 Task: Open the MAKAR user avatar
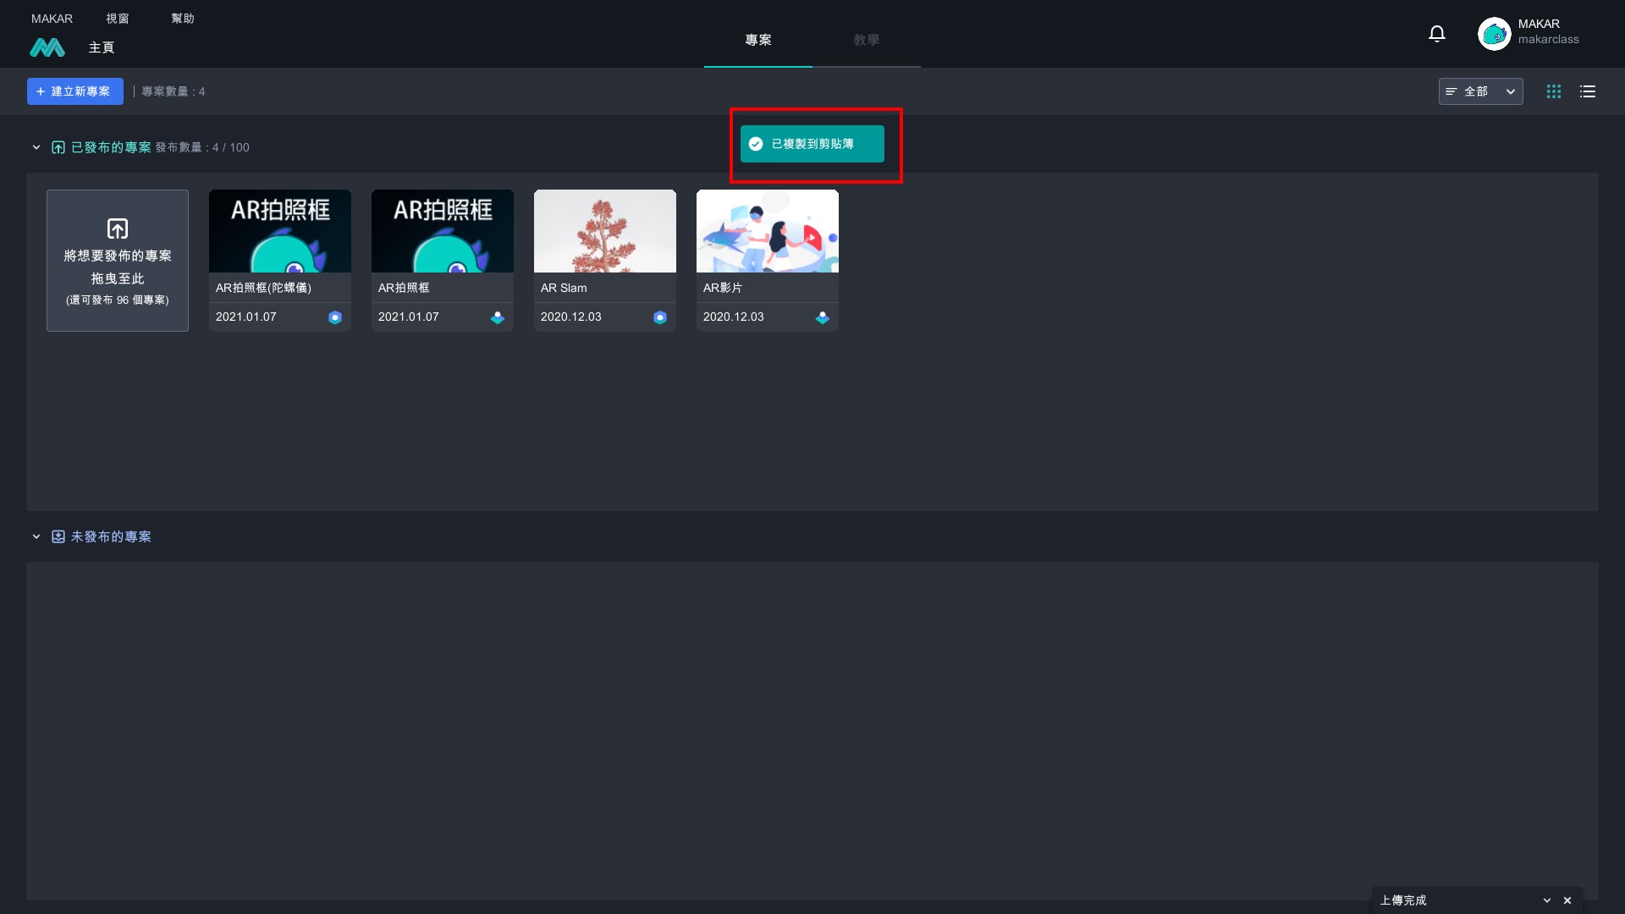(1494, 34)
